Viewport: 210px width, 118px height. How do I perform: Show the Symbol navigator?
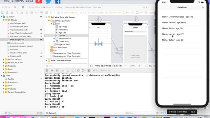pos(12,12)
